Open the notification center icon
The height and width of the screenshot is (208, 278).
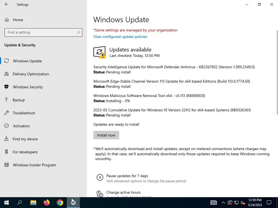coord(269,203)
